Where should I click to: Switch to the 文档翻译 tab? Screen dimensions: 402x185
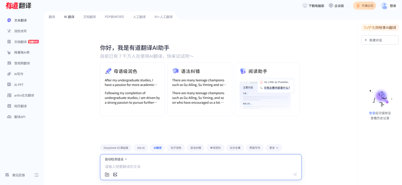click(x=90, y=17)
